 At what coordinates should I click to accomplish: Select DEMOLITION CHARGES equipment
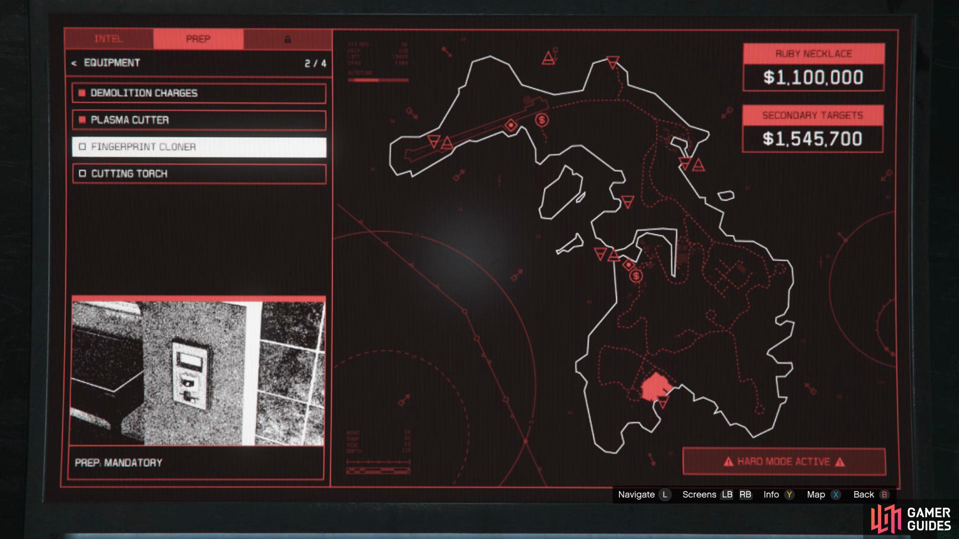199,93
